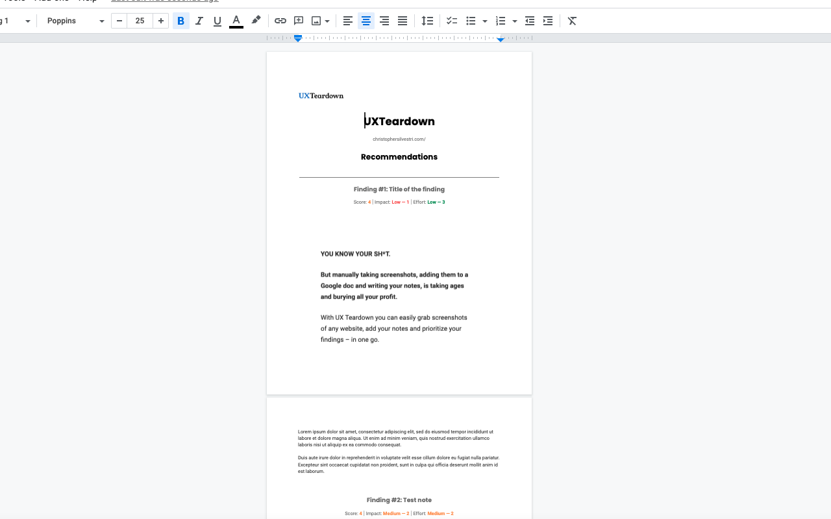Click the 'Duis aute irure dolor' paragraph

coord(399,465)
